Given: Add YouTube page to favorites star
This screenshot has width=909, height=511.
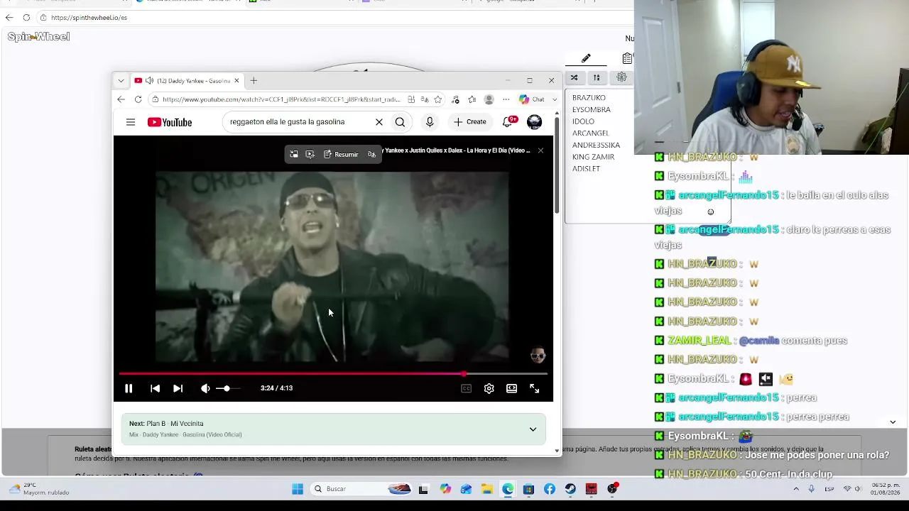Looking at the screenshot, I should click(438, 99).
